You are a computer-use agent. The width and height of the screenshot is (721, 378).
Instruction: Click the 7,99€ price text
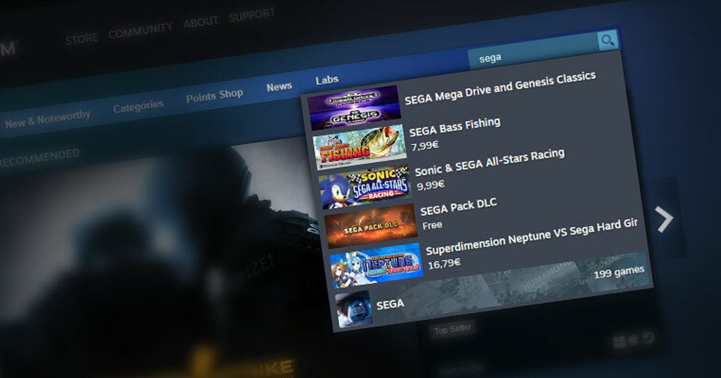click(425, 145)
